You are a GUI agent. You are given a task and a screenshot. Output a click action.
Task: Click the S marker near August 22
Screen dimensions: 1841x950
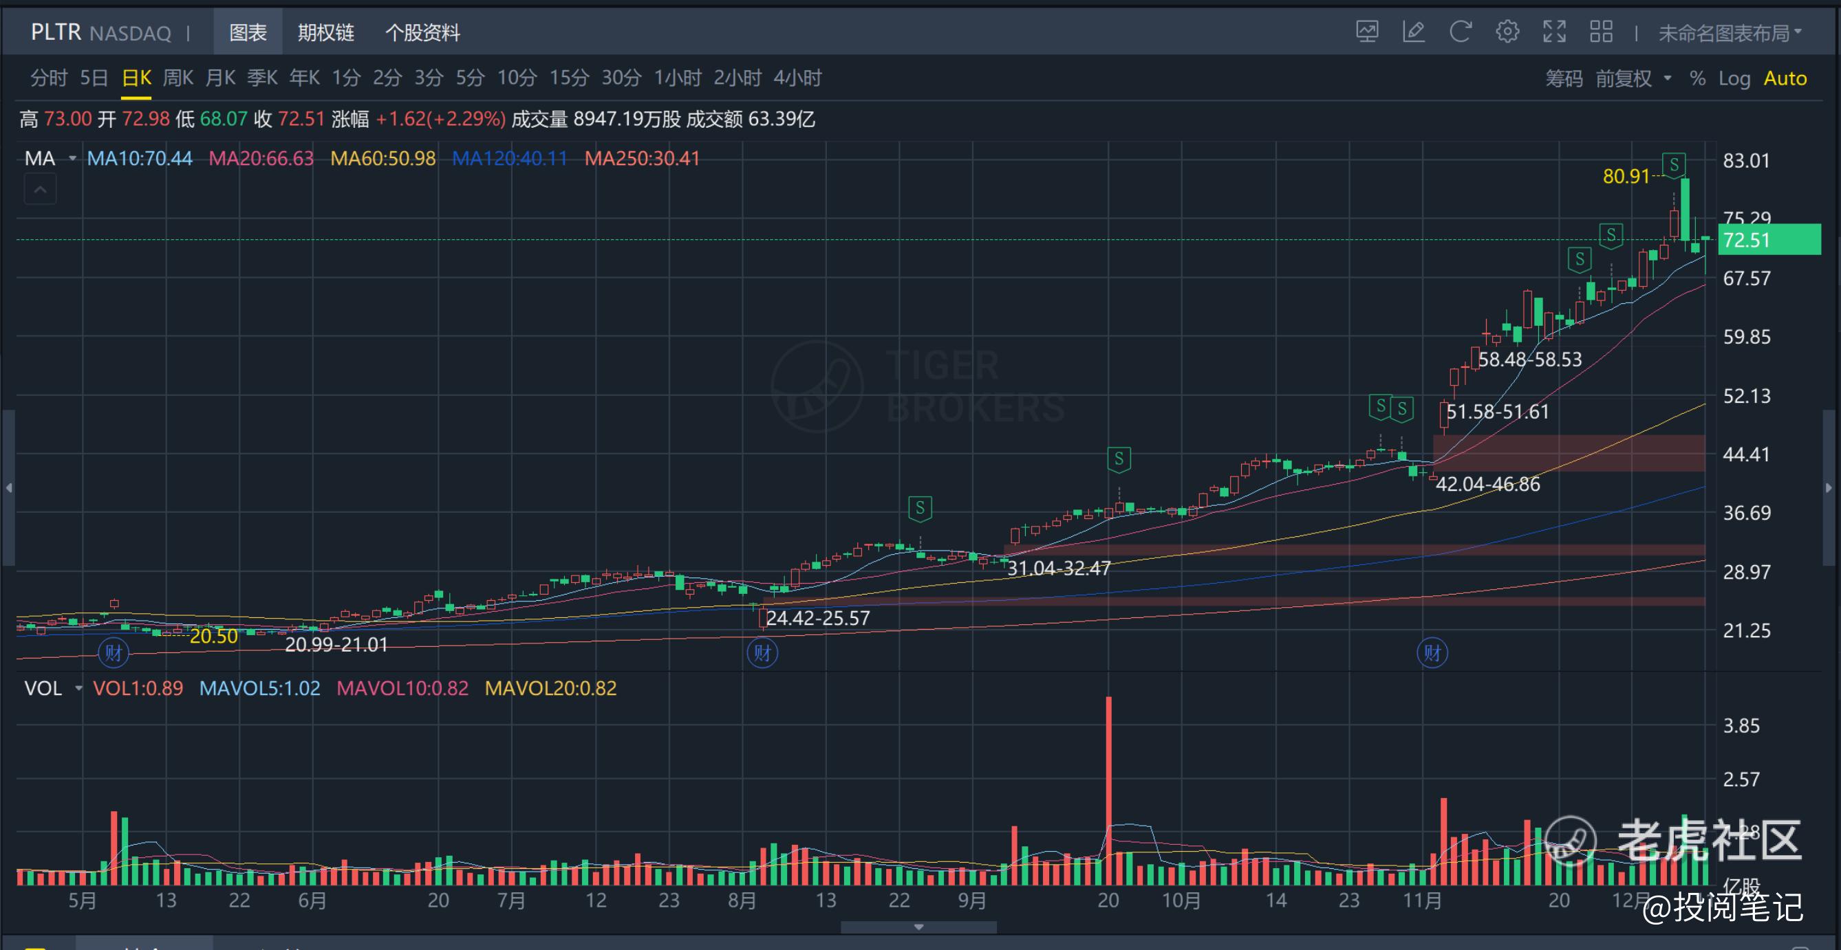tap(920, 509)
